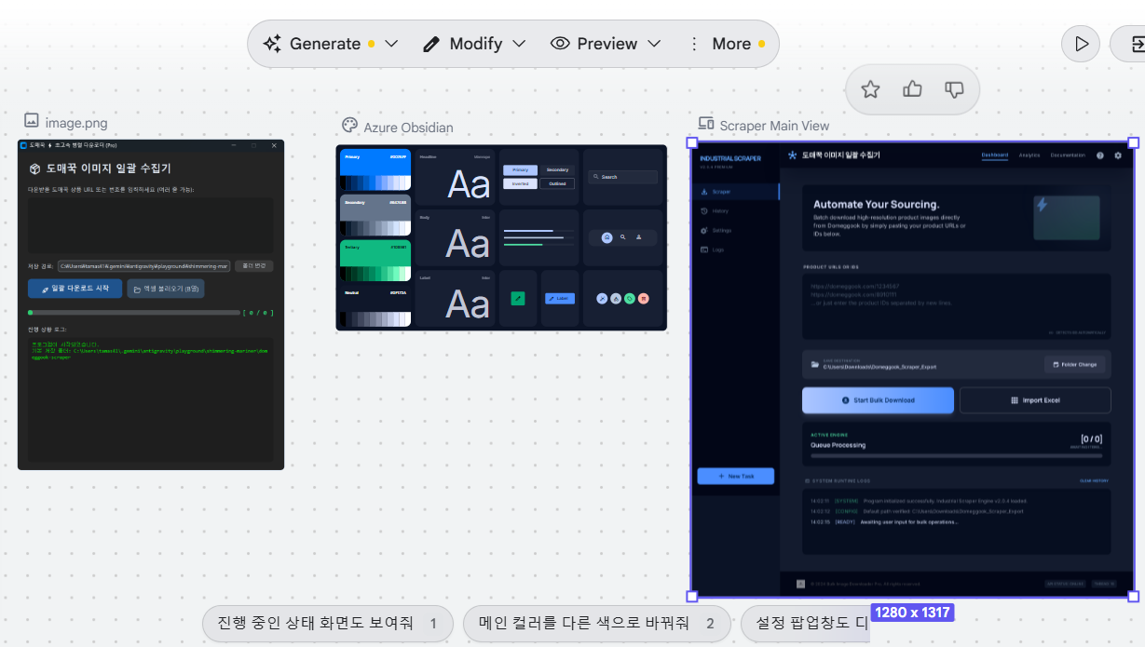Select the Azure Obsidian frame label
The image size is (1145, 647).
[408, 127]
